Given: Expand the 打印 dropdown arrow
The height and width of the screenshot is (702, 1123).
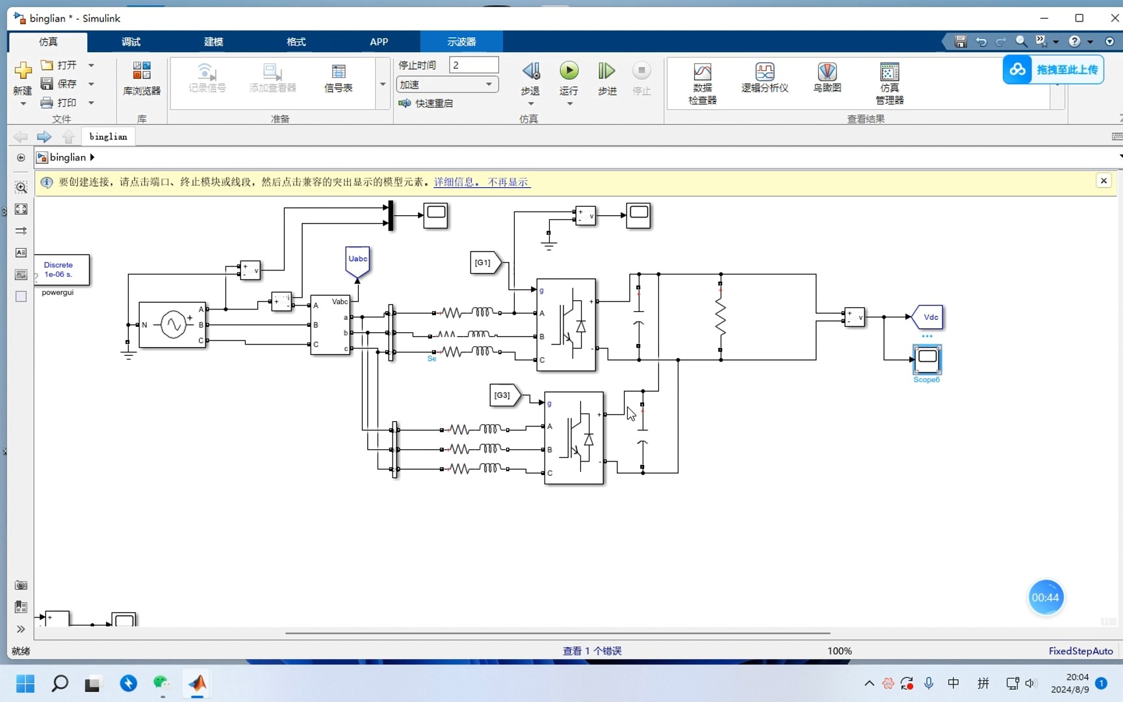Looking at the screenshot, I should click(91, 103).
